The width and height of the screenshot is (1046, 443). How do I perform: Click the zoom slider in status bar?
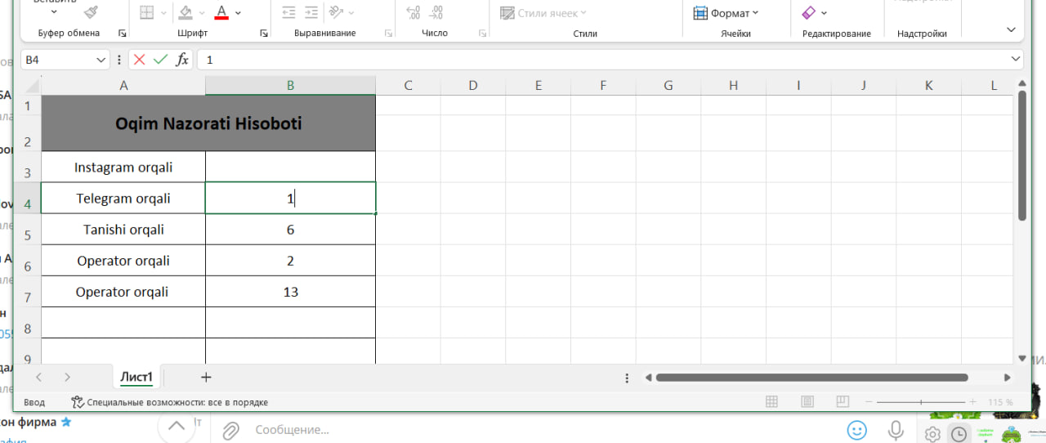(920, 402)
